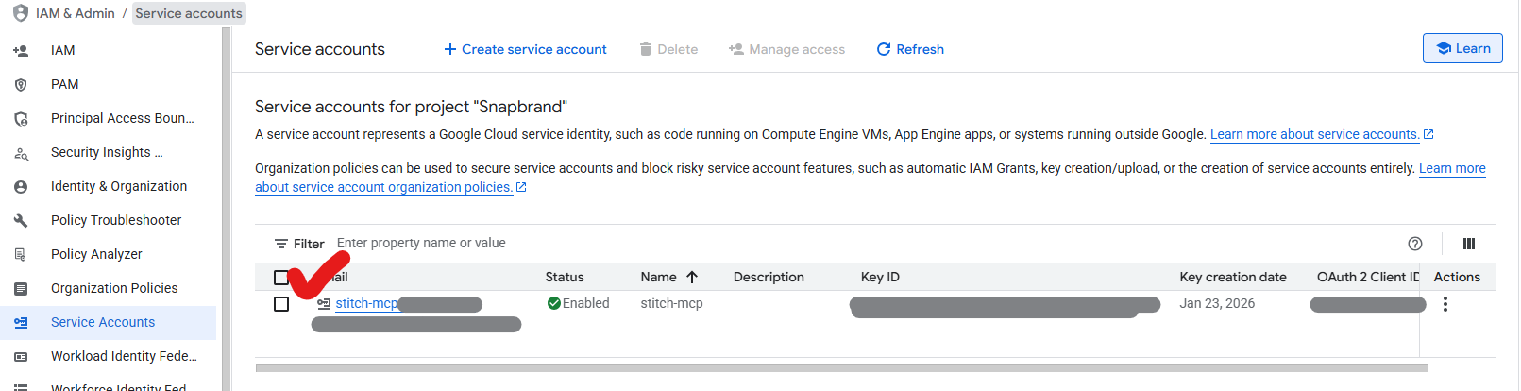1521x391 pixels.
Task: Open the table help question-mark icon
Action: (x=1414, y=244)
